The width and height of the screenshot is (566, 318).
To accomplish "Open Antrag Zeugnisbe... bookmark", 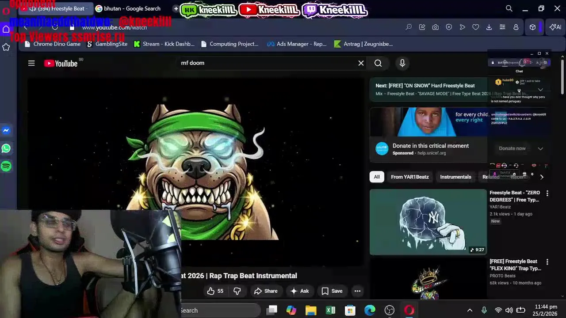I will (x=363, y=44).
